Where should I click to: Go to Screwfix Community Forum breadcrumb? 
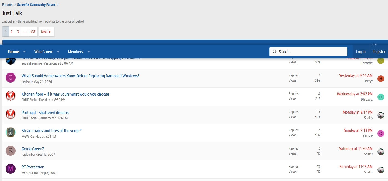point(36,5)
